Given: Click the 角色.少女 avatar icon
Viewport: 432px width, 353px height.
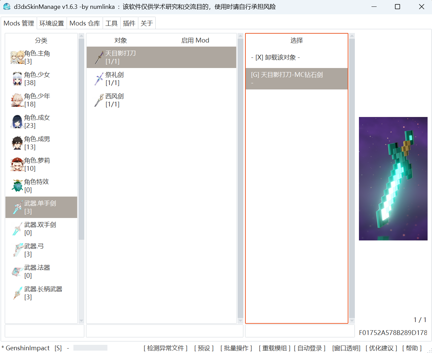Looking at the screenshot, I should [x=17, y=79].
